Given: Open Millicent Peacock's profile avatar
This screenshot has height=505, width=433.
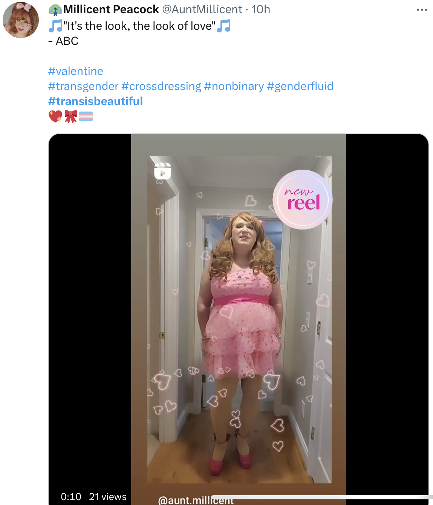Looking at the screenshot, I should click(x=21, y=20).
